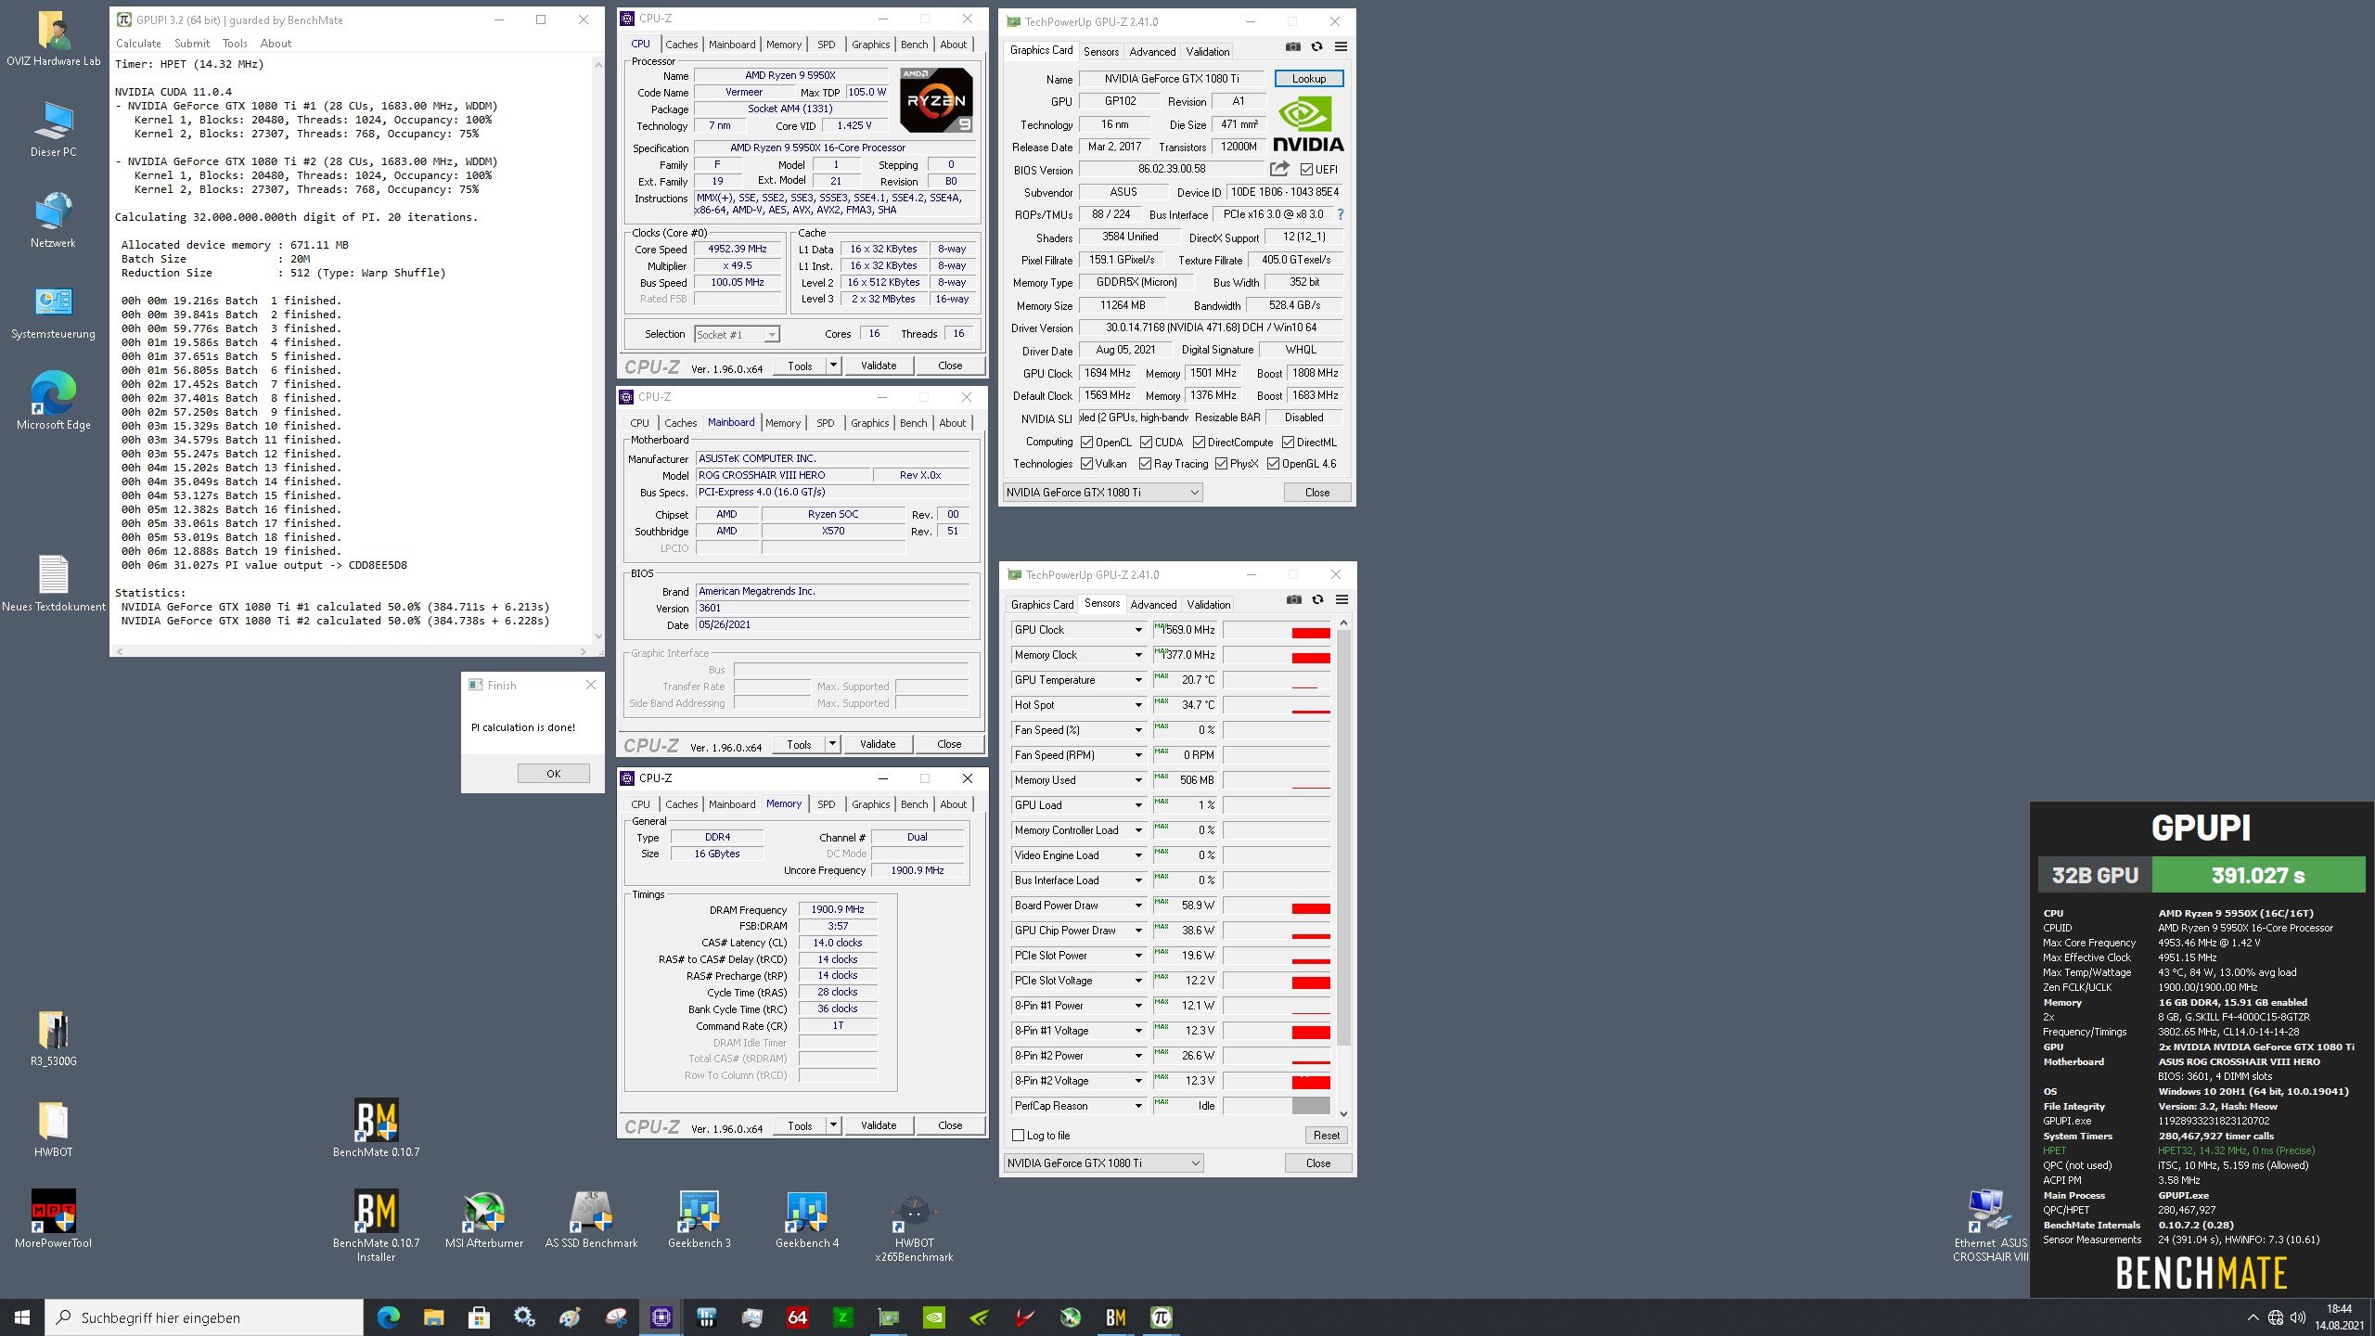Click camera icon in GPU-Z Sensors window

tap(1294, 599)
